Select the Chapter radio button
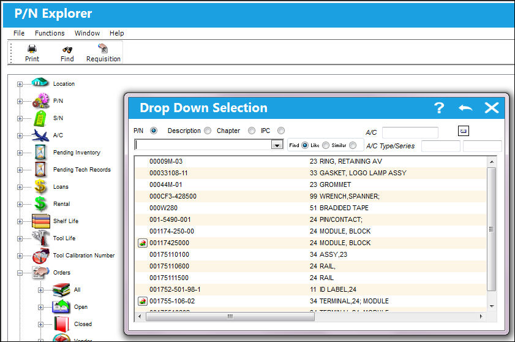515x342 pixels. (252, 131)
